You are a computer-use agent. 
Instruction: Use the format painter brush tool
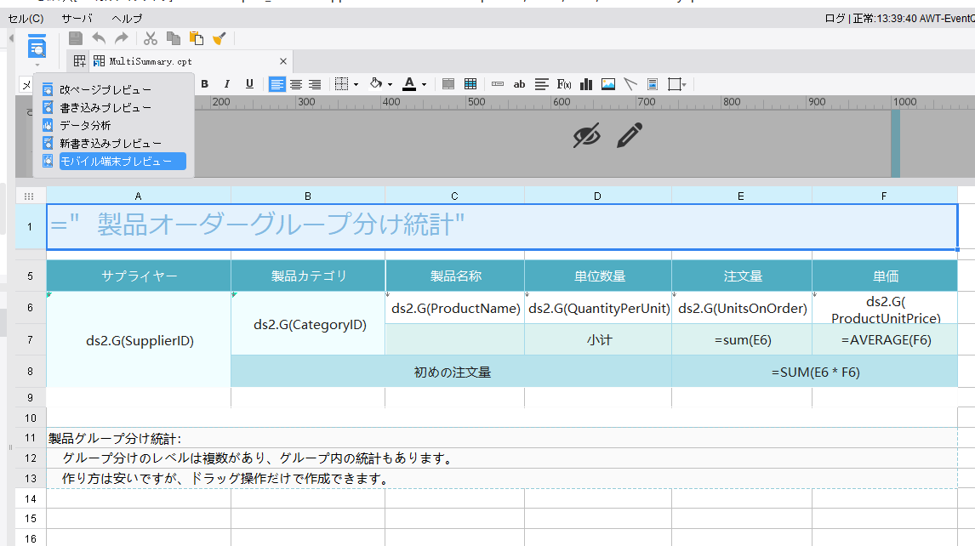point(221,37)
